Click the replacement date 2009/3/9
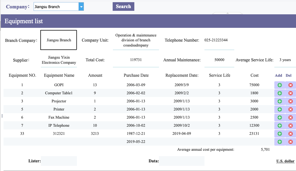Screen dimensions: 296x171 click(182, 85)
